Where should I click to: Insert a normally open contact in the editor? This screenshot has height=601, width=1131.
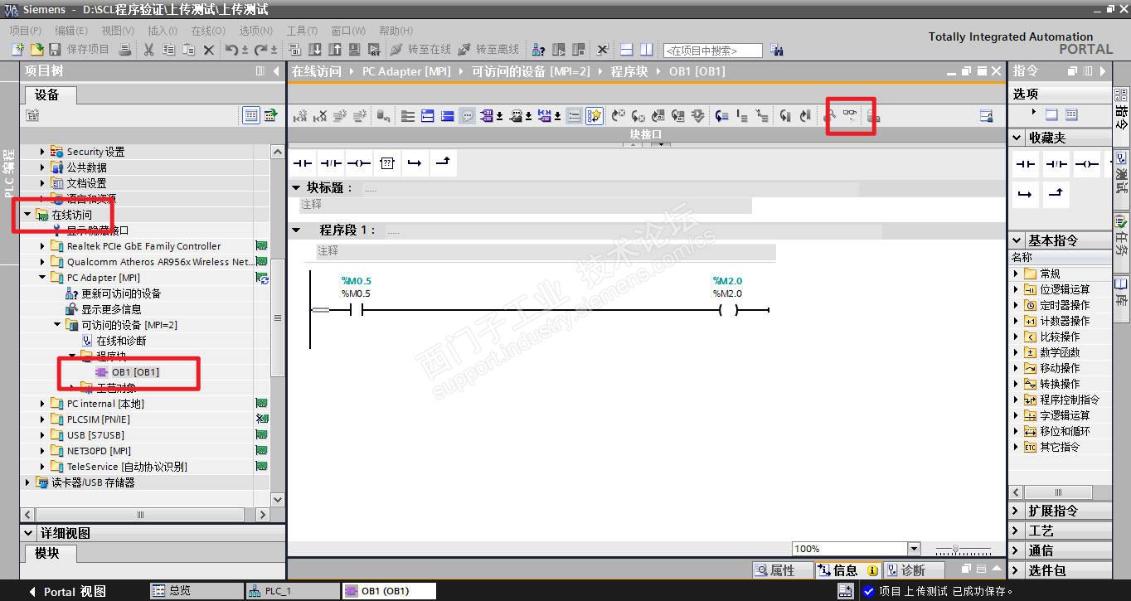303,163
